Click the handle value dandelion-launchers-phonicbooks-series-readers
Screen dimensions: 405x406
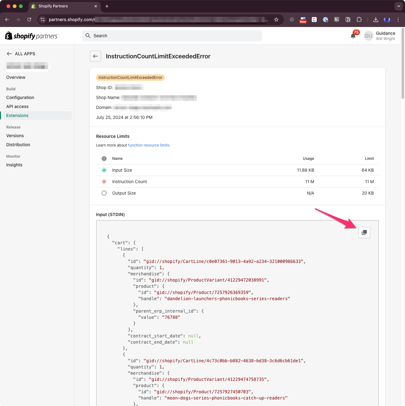pos(227,299)
